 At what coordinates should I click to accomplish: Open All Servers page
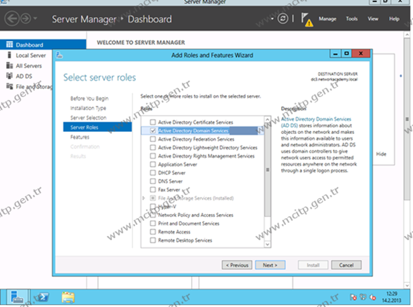click(29, 66)
